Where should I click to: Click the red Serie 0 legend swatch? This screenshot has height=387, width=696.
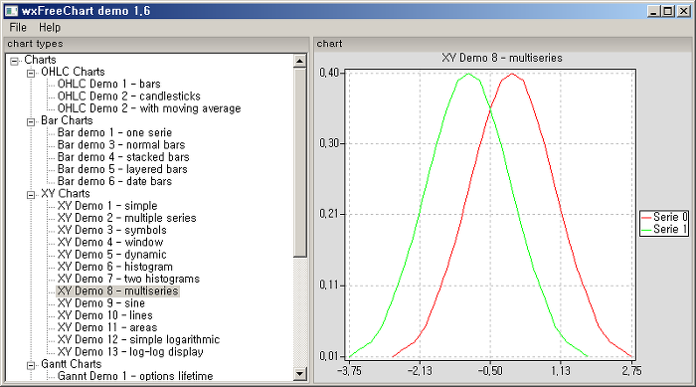646,217
